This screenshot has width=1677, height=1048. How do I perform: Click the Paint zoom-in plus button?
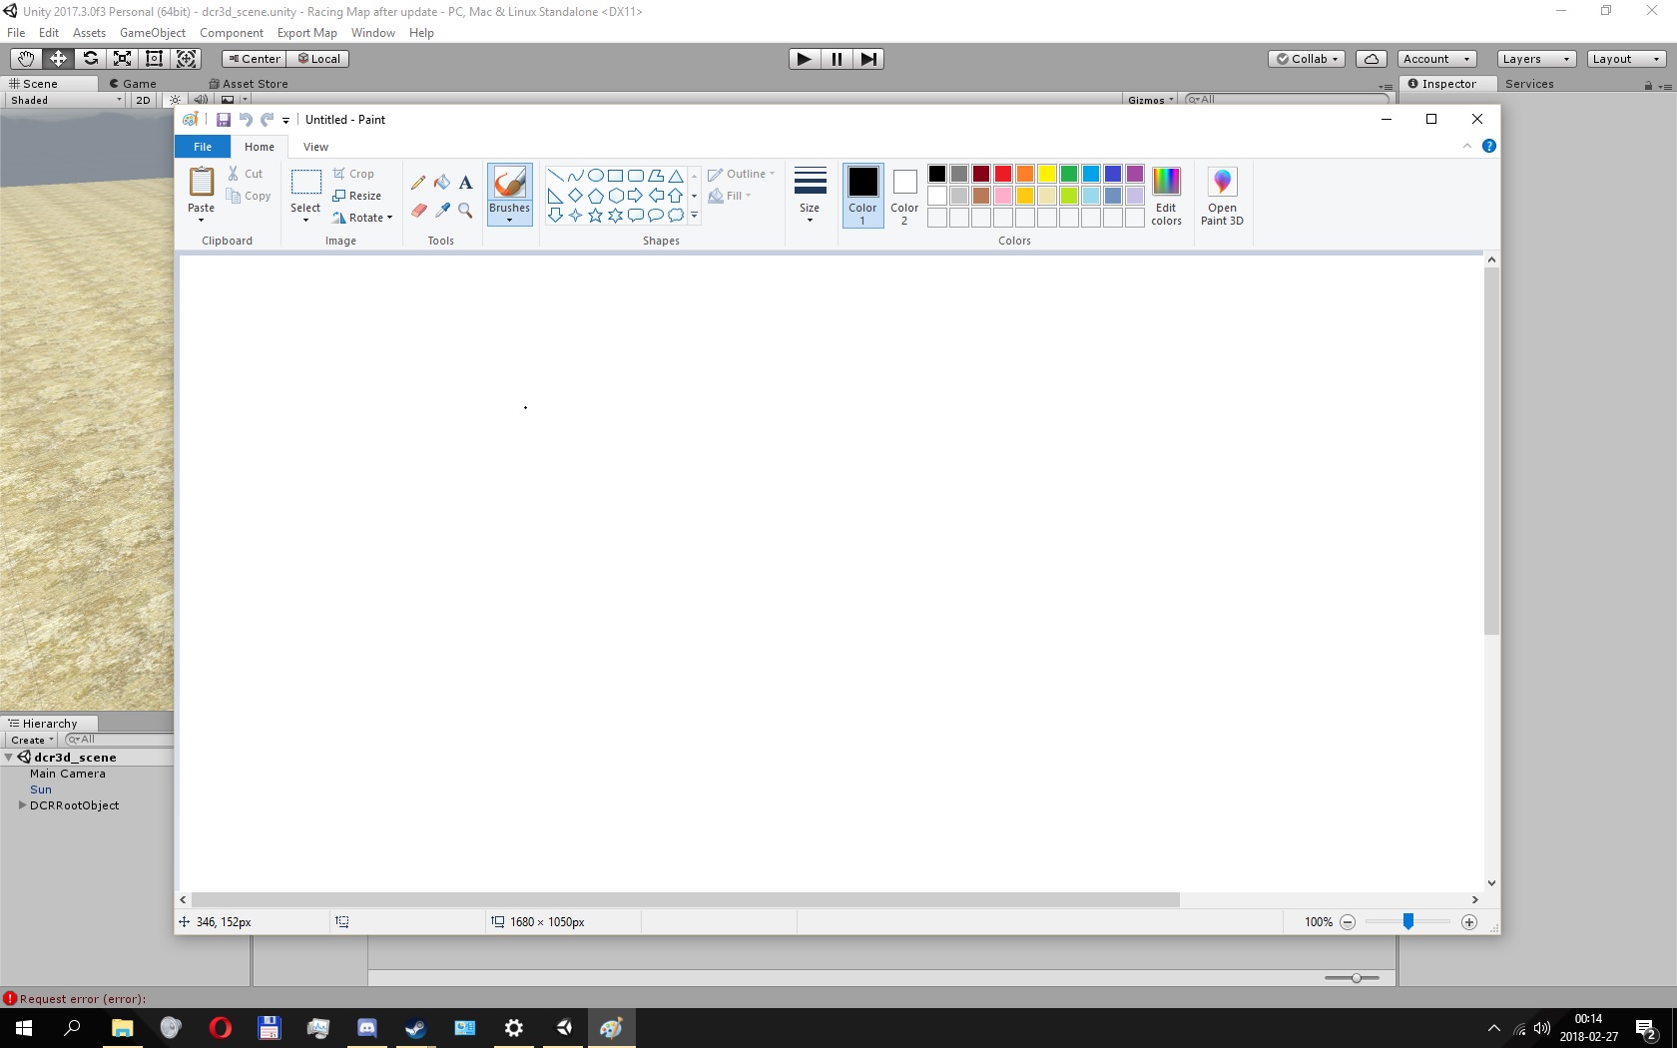(x=1468, y=922)
